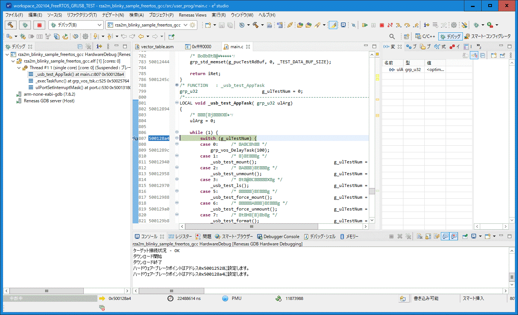This screenshot has width=518, height=315.
Task: Toggle the breakpoint on line 807
Action: [x=134, y=138]
